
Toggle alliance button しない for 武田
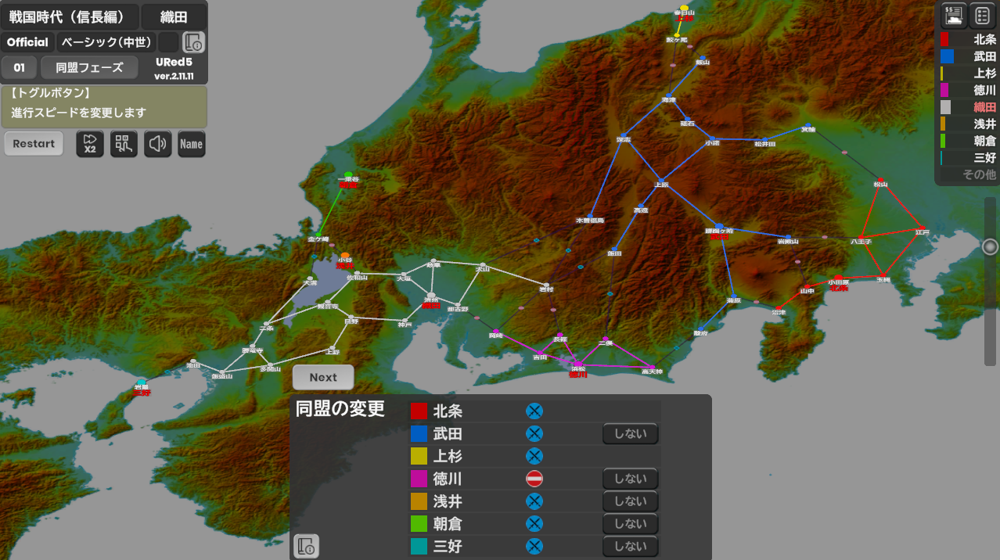click(x=630, y=433)
